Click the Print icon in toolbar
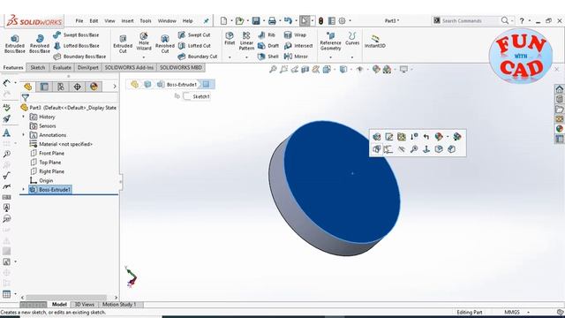 pyautogui.click(x=272, y=21)
